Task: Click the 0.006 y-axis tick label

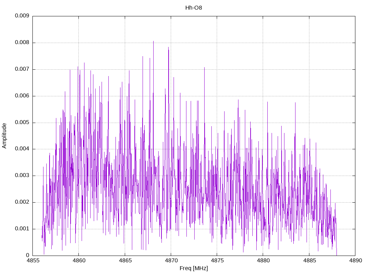Action: [22, 96]
